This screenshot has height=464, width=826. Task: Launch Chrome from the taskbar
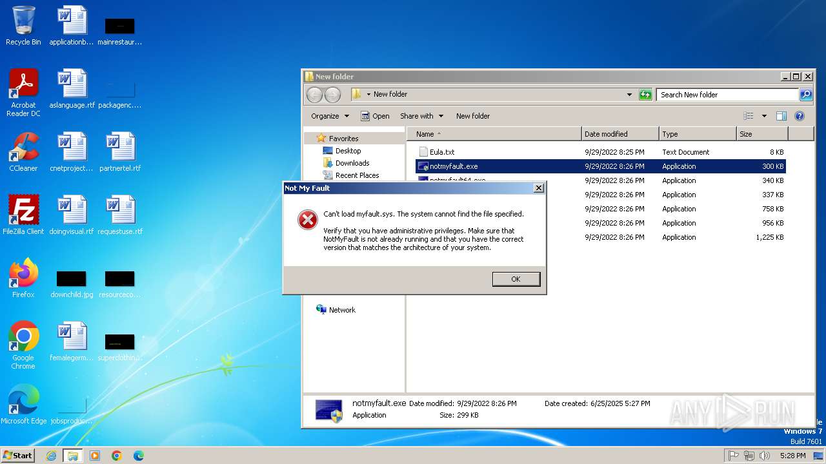(x=117, y=456)
